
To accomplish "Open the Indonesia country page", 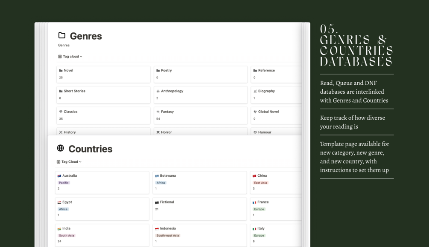I will point(200,235).
